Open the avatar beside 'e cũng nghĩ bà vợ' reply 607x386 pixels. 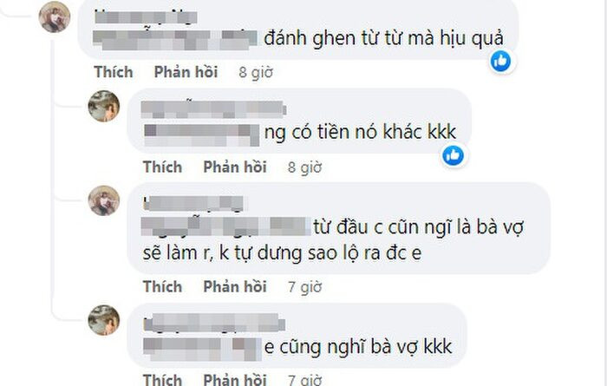(x=104, y=320)
